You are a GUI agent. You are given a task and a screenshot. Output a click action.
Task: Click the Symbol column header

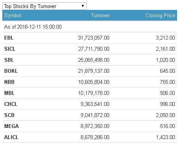[13, 16]
